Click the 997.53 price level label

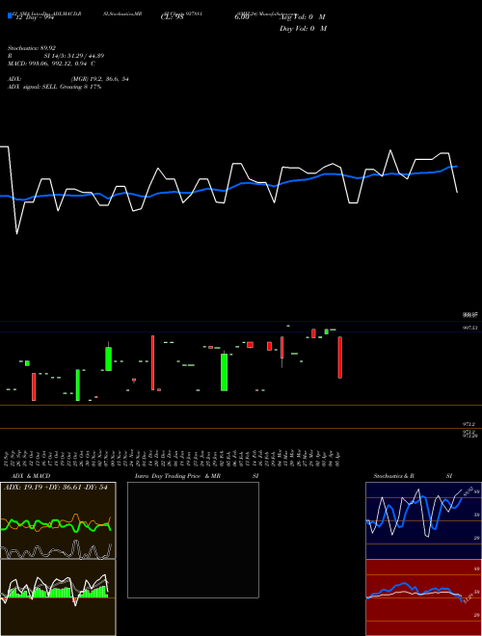point(470,328)
